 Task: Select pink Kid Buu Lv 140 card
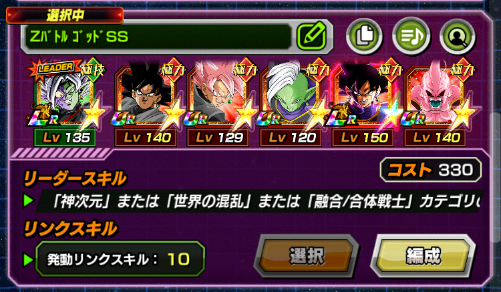point(436,102)
